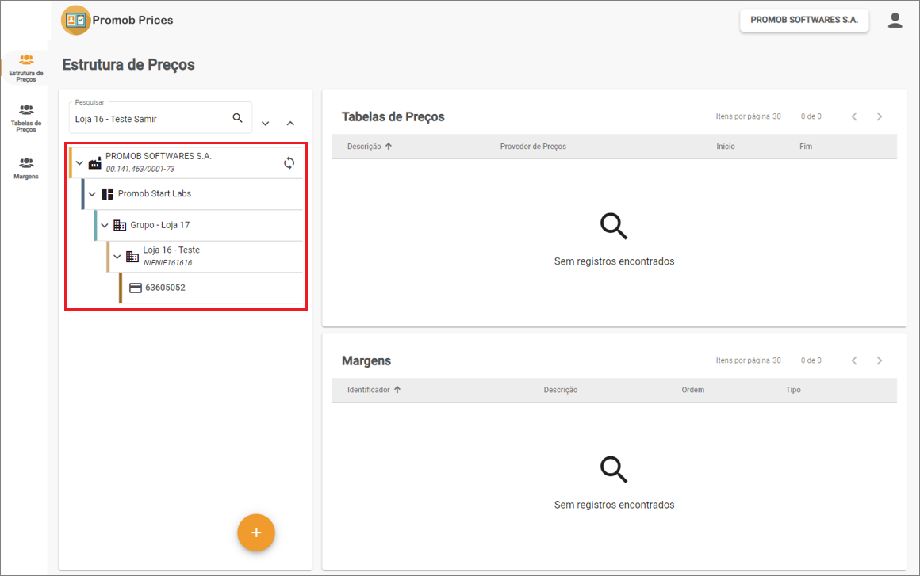Jump to previous search result arrow
Viewport: 920px width, 576px height.
tap(290, 124)
